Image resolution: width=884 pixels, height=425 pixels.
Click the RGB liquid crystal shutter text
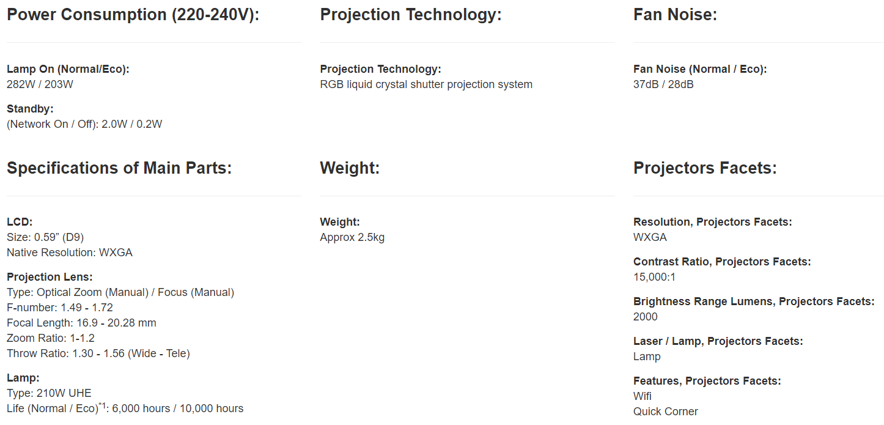(x=426, y=84)
